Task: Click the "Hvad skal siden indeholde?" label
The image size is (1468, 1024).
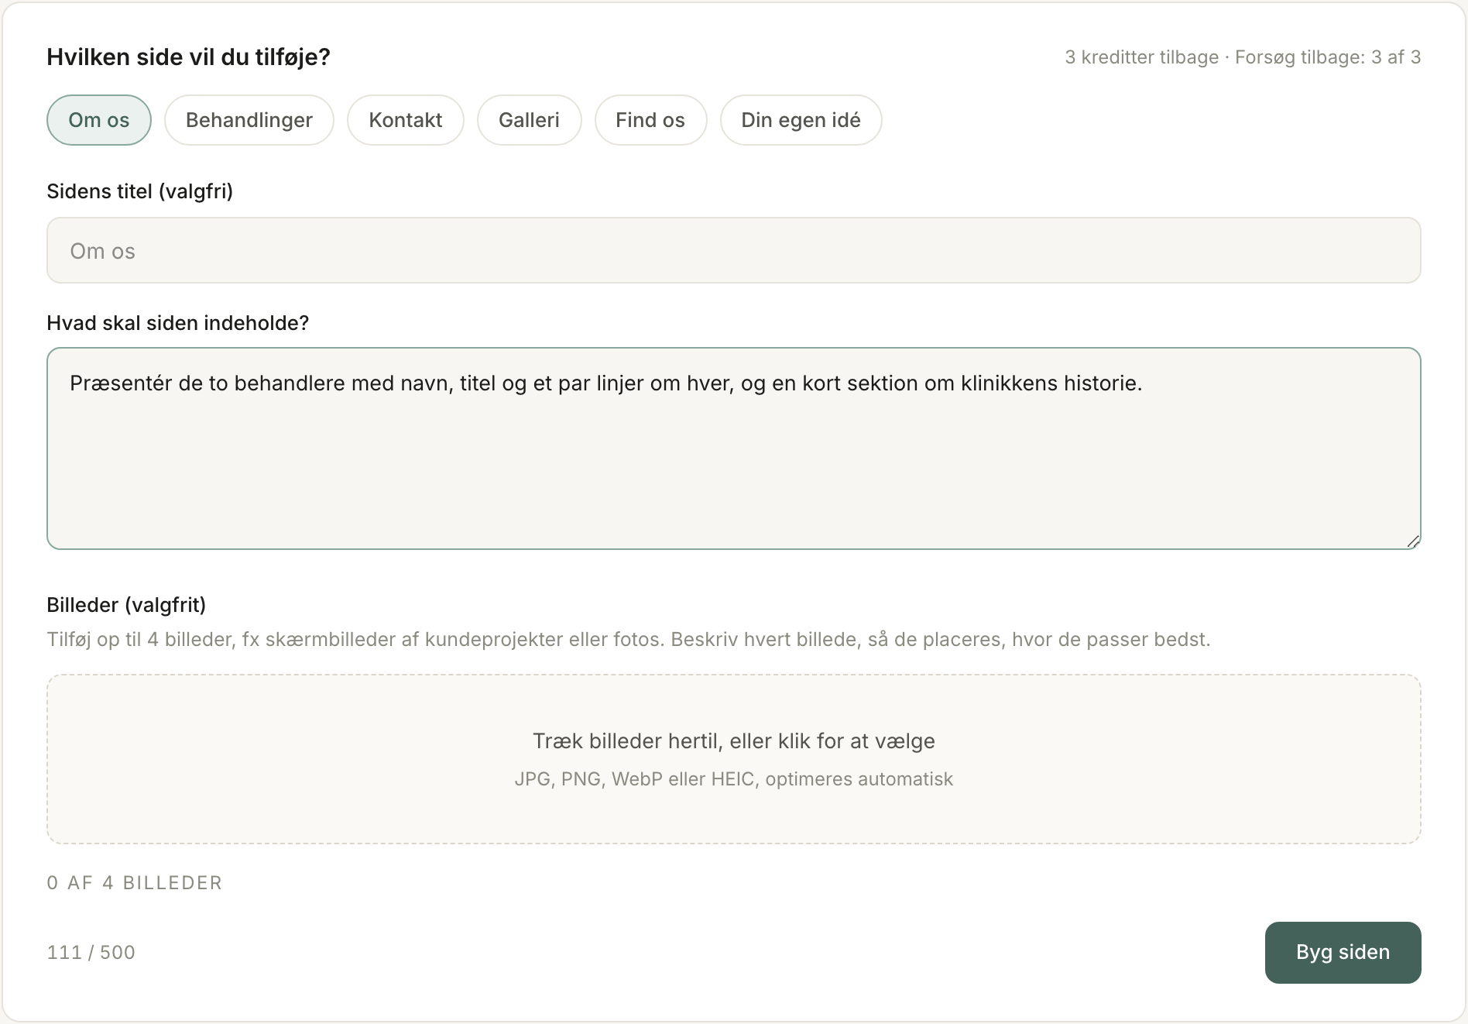Action: pos(178,323)
